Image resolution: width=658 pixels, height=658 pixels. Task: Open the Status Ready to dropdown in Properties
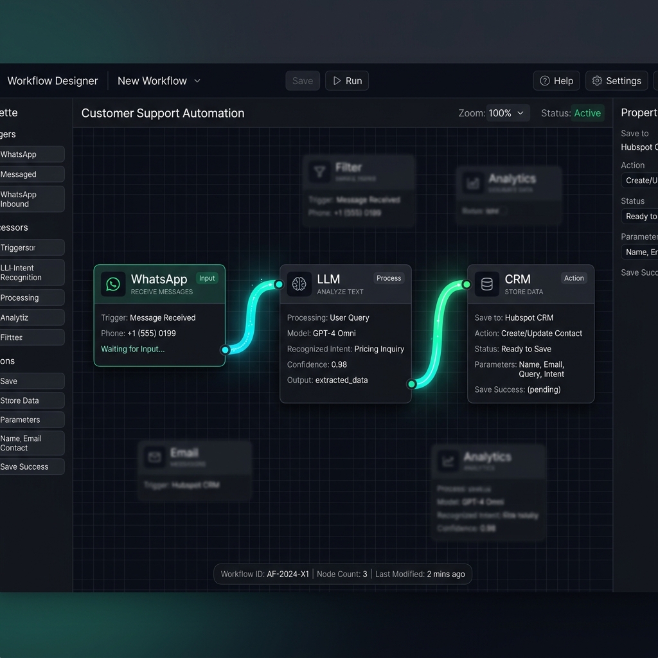coord(639,216)
